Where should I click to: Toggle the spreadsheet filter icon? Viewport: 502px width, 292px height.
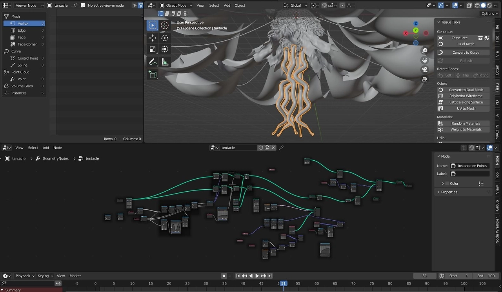click(x=140, y=5)
